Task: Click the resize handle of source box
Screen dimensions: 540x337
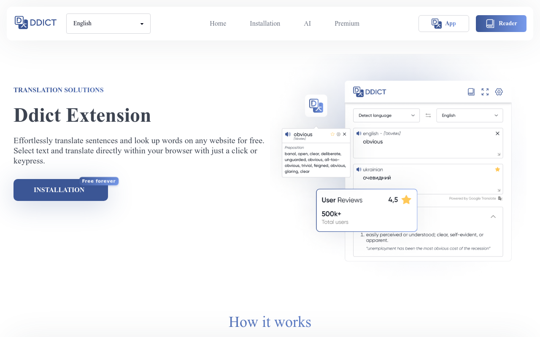Action: click(x=499, y=155)
